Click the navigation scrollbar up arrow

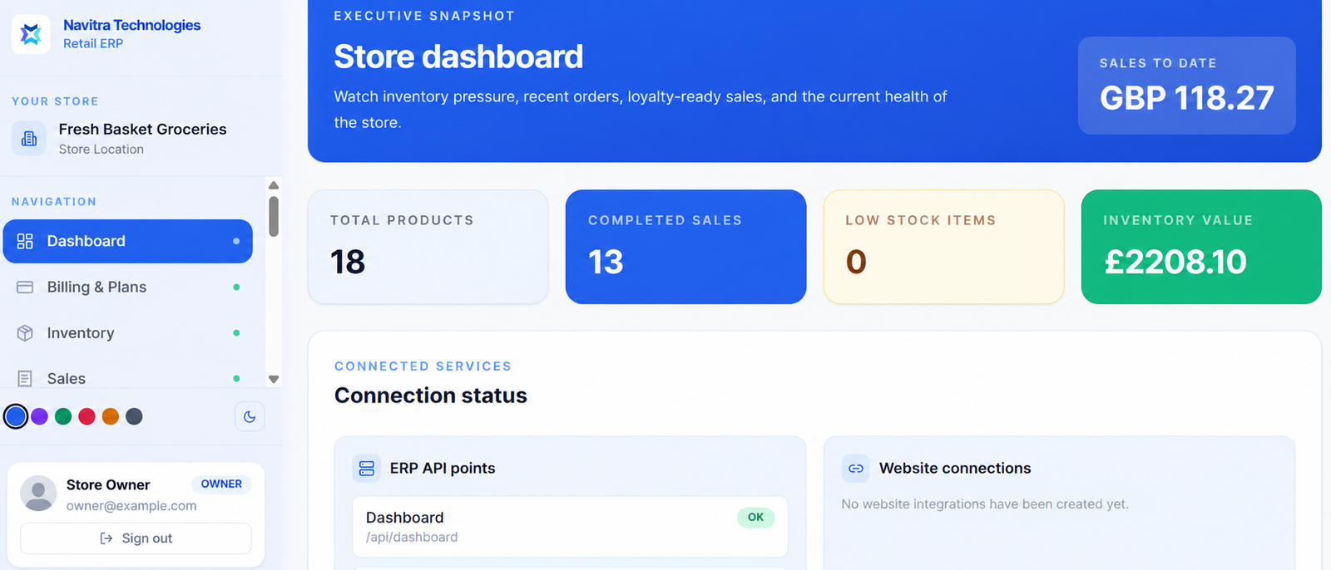coord(274,185)
